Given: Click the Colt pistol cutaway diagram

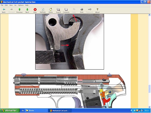Looking at the screenshot, I should [x=70, y=90].
